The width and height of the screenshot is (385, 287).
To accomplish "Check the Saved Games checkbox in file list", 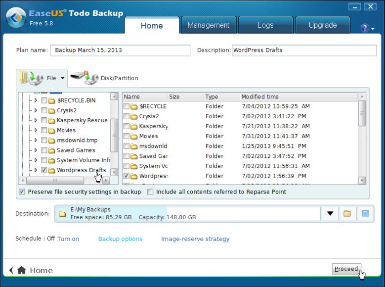I will click(127, 156).
